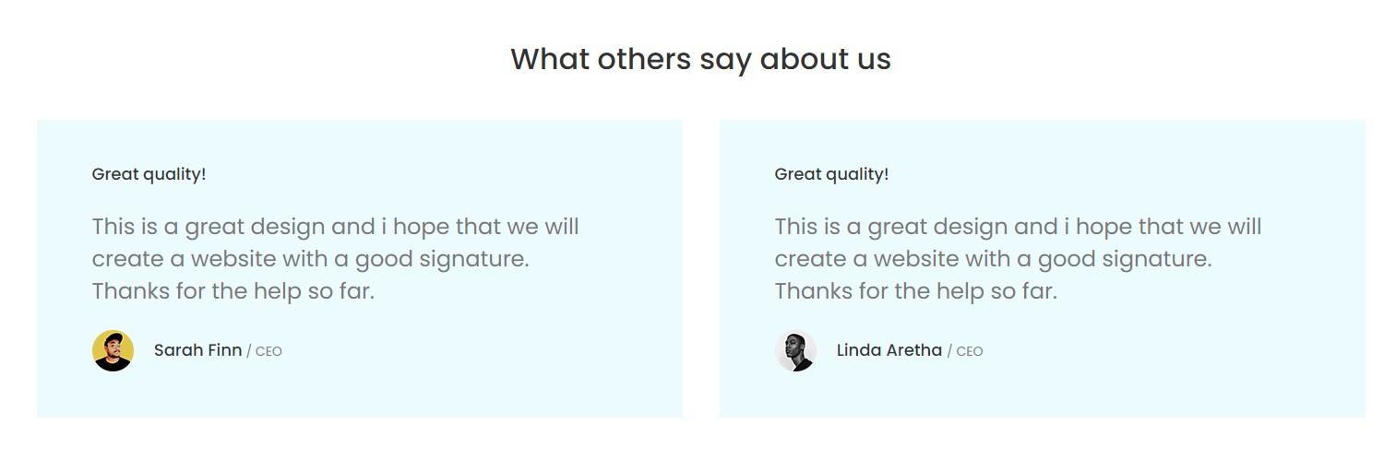Click "Great quality!" title in Linda Aretha's testimonial

tap(831, 174)
